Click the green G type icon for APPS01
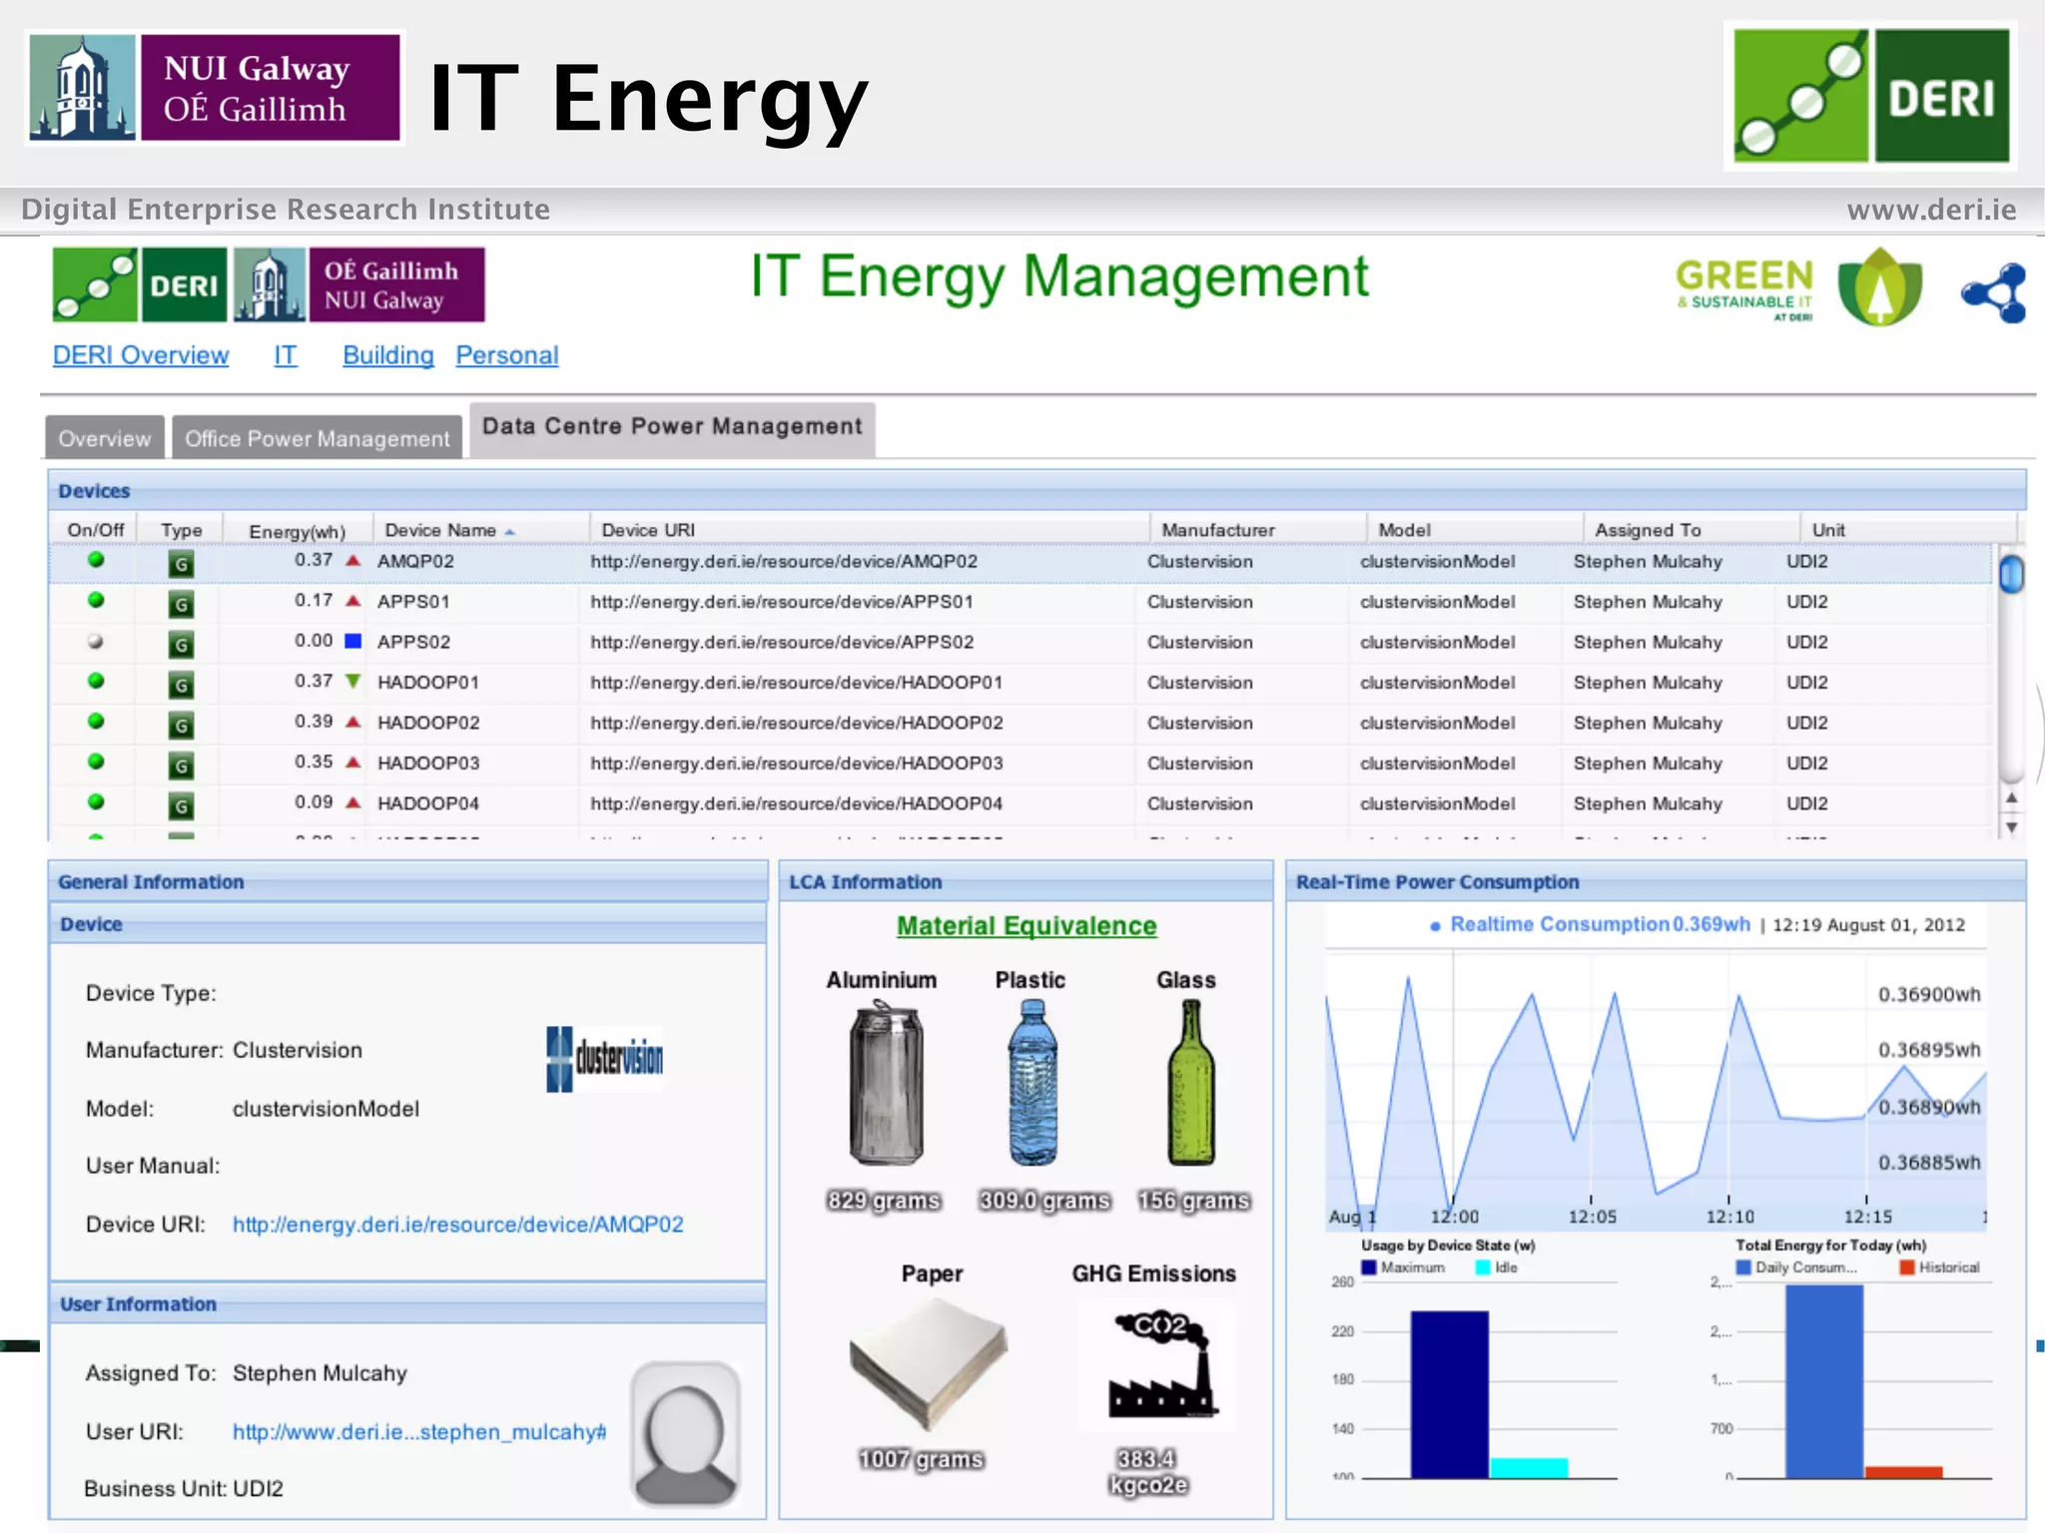The width and height of the screenshot is (2045, 1533). (181, 604)
